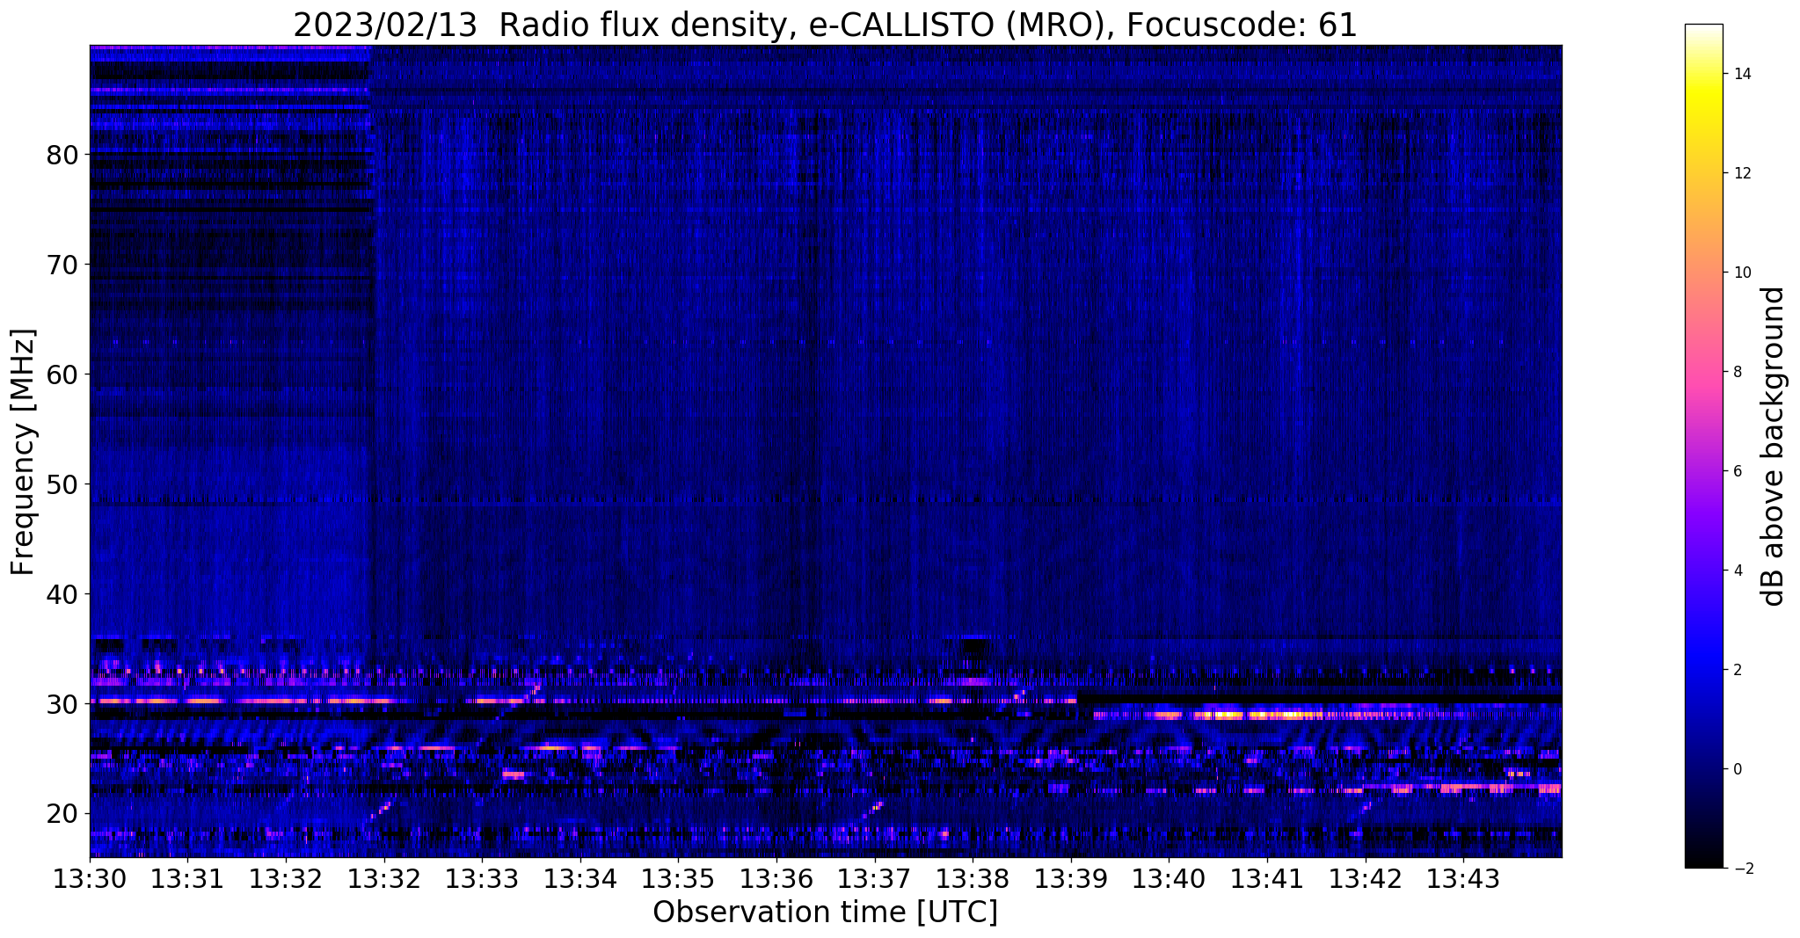The width and height of the screenshot is (1800, 938).
Task: Click the 'Observation time [UTC]' x-axis label
Action: pyautogui.click(x=825, y=912)
